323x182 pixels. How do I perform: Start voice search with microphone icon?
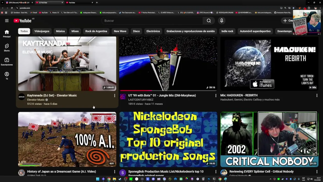coord(222,21)
